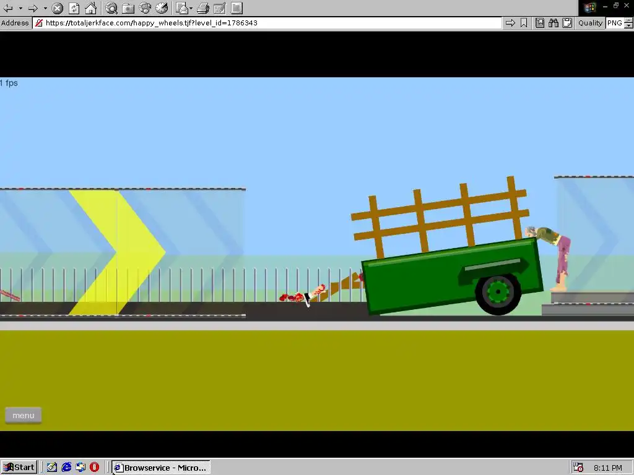This screenshot has width=634, height=475.
Task: Click the quick launch sync arrows icon
Action: coord(80,468)
